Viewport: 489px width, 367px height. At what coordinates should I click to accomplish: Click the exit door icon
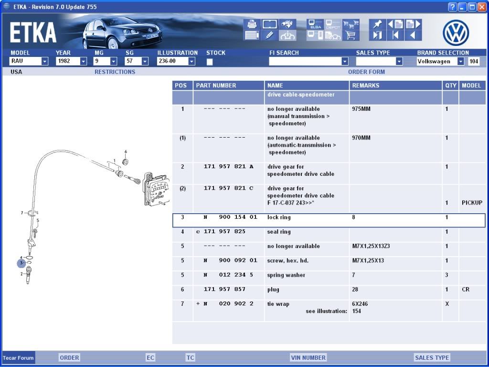tap(377, 35)
